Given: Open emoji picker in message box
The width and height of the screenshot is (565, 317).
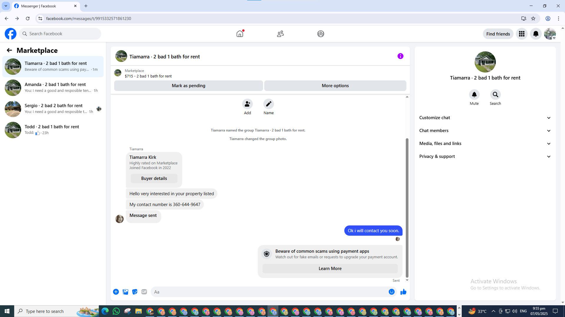Looking at the screenshot, I should point(391,292).
